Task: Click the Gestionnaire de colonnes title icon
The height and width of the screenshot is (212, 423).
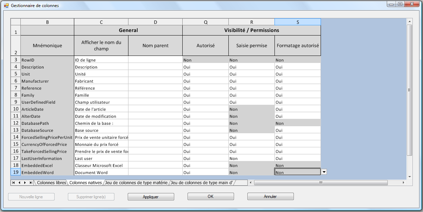Action: [x=6, y=6]
